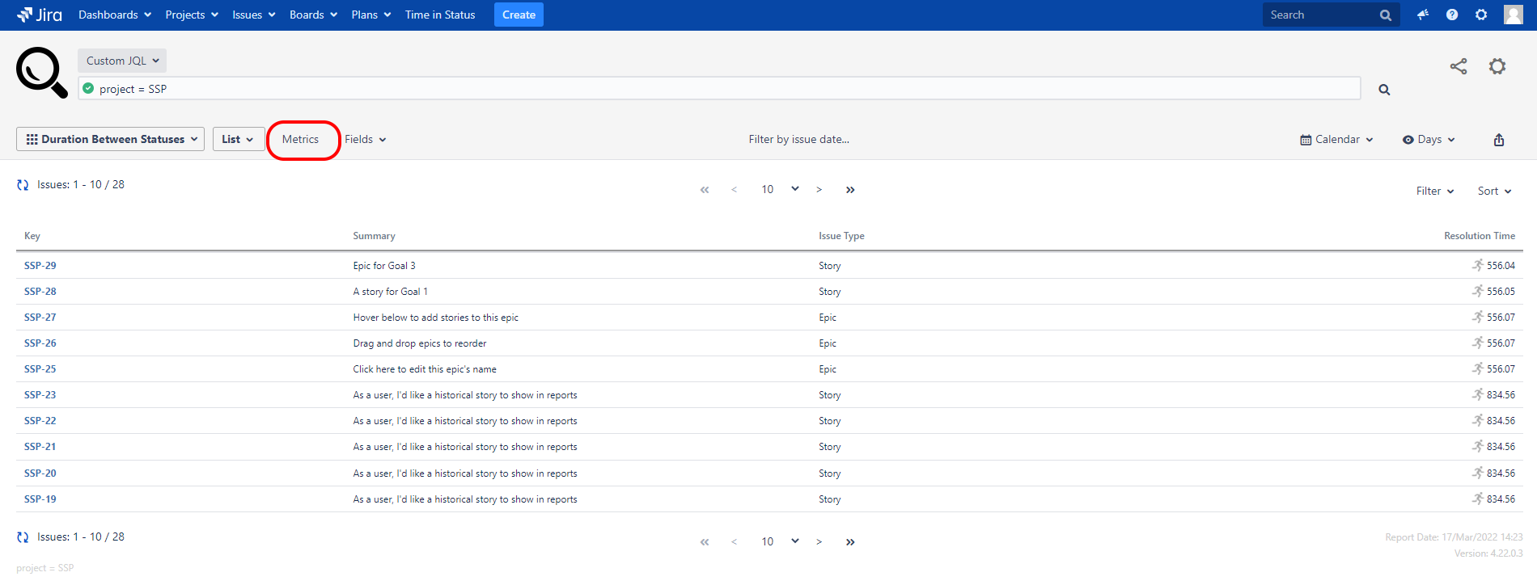Expand the Custom JQL dropdown
The height and width of the screenshot is (585, 1537).
pyautogui.click(x=122, y=61)
